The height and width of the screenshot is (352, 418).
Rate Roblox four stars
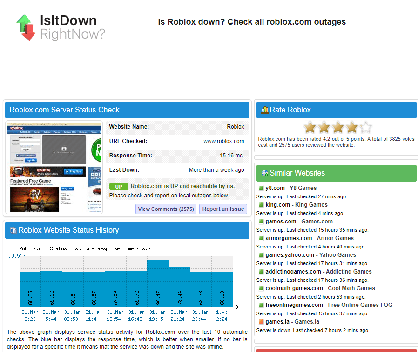click(351, 127)
